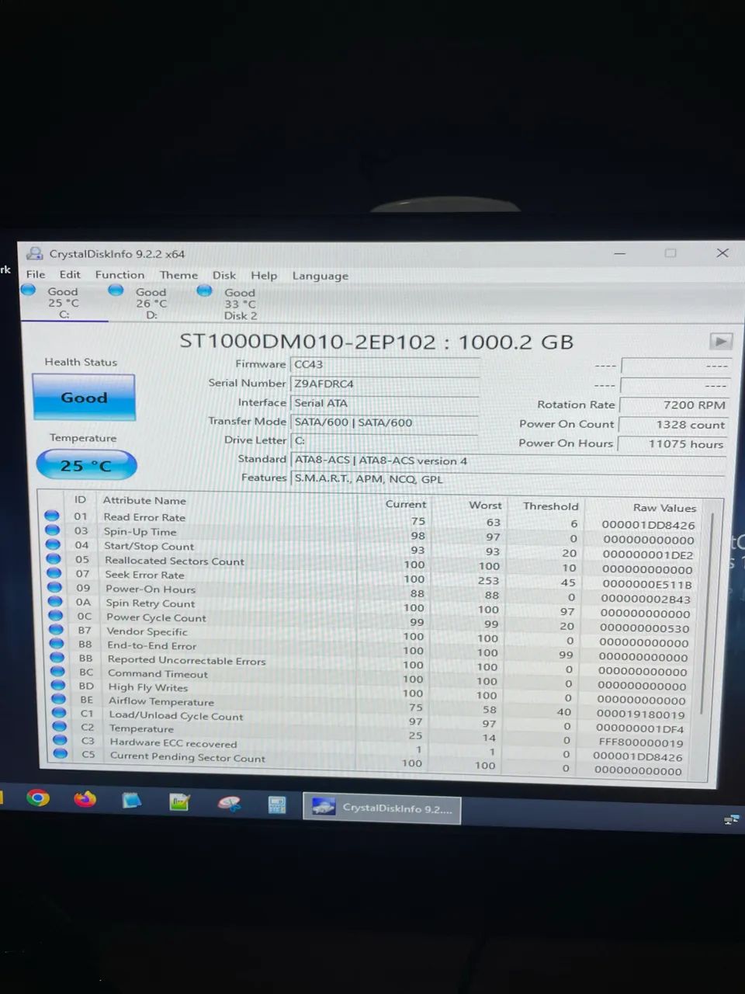745x994 pixels.
Task: Click status icon for High Fly Writes
Action: click(58, 685)
